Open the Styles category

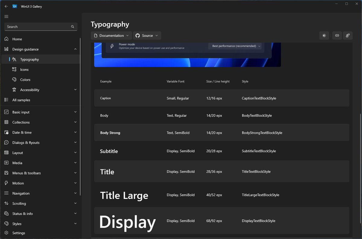[x=41, y=224]
